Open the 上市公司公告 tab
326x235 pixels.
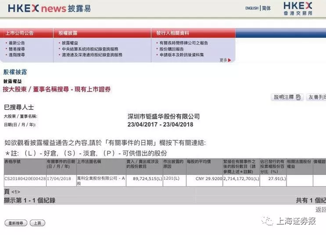(x=20, y=32)
